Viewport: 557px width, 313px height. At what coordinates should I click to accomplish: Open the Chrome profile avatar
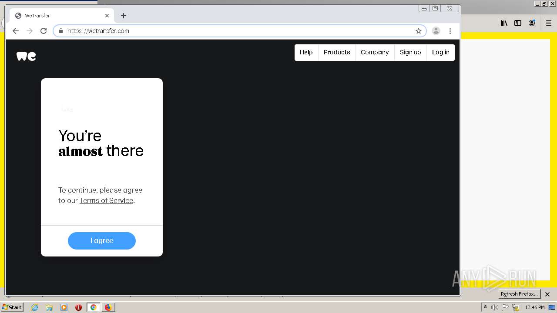[x=436, y=31]
